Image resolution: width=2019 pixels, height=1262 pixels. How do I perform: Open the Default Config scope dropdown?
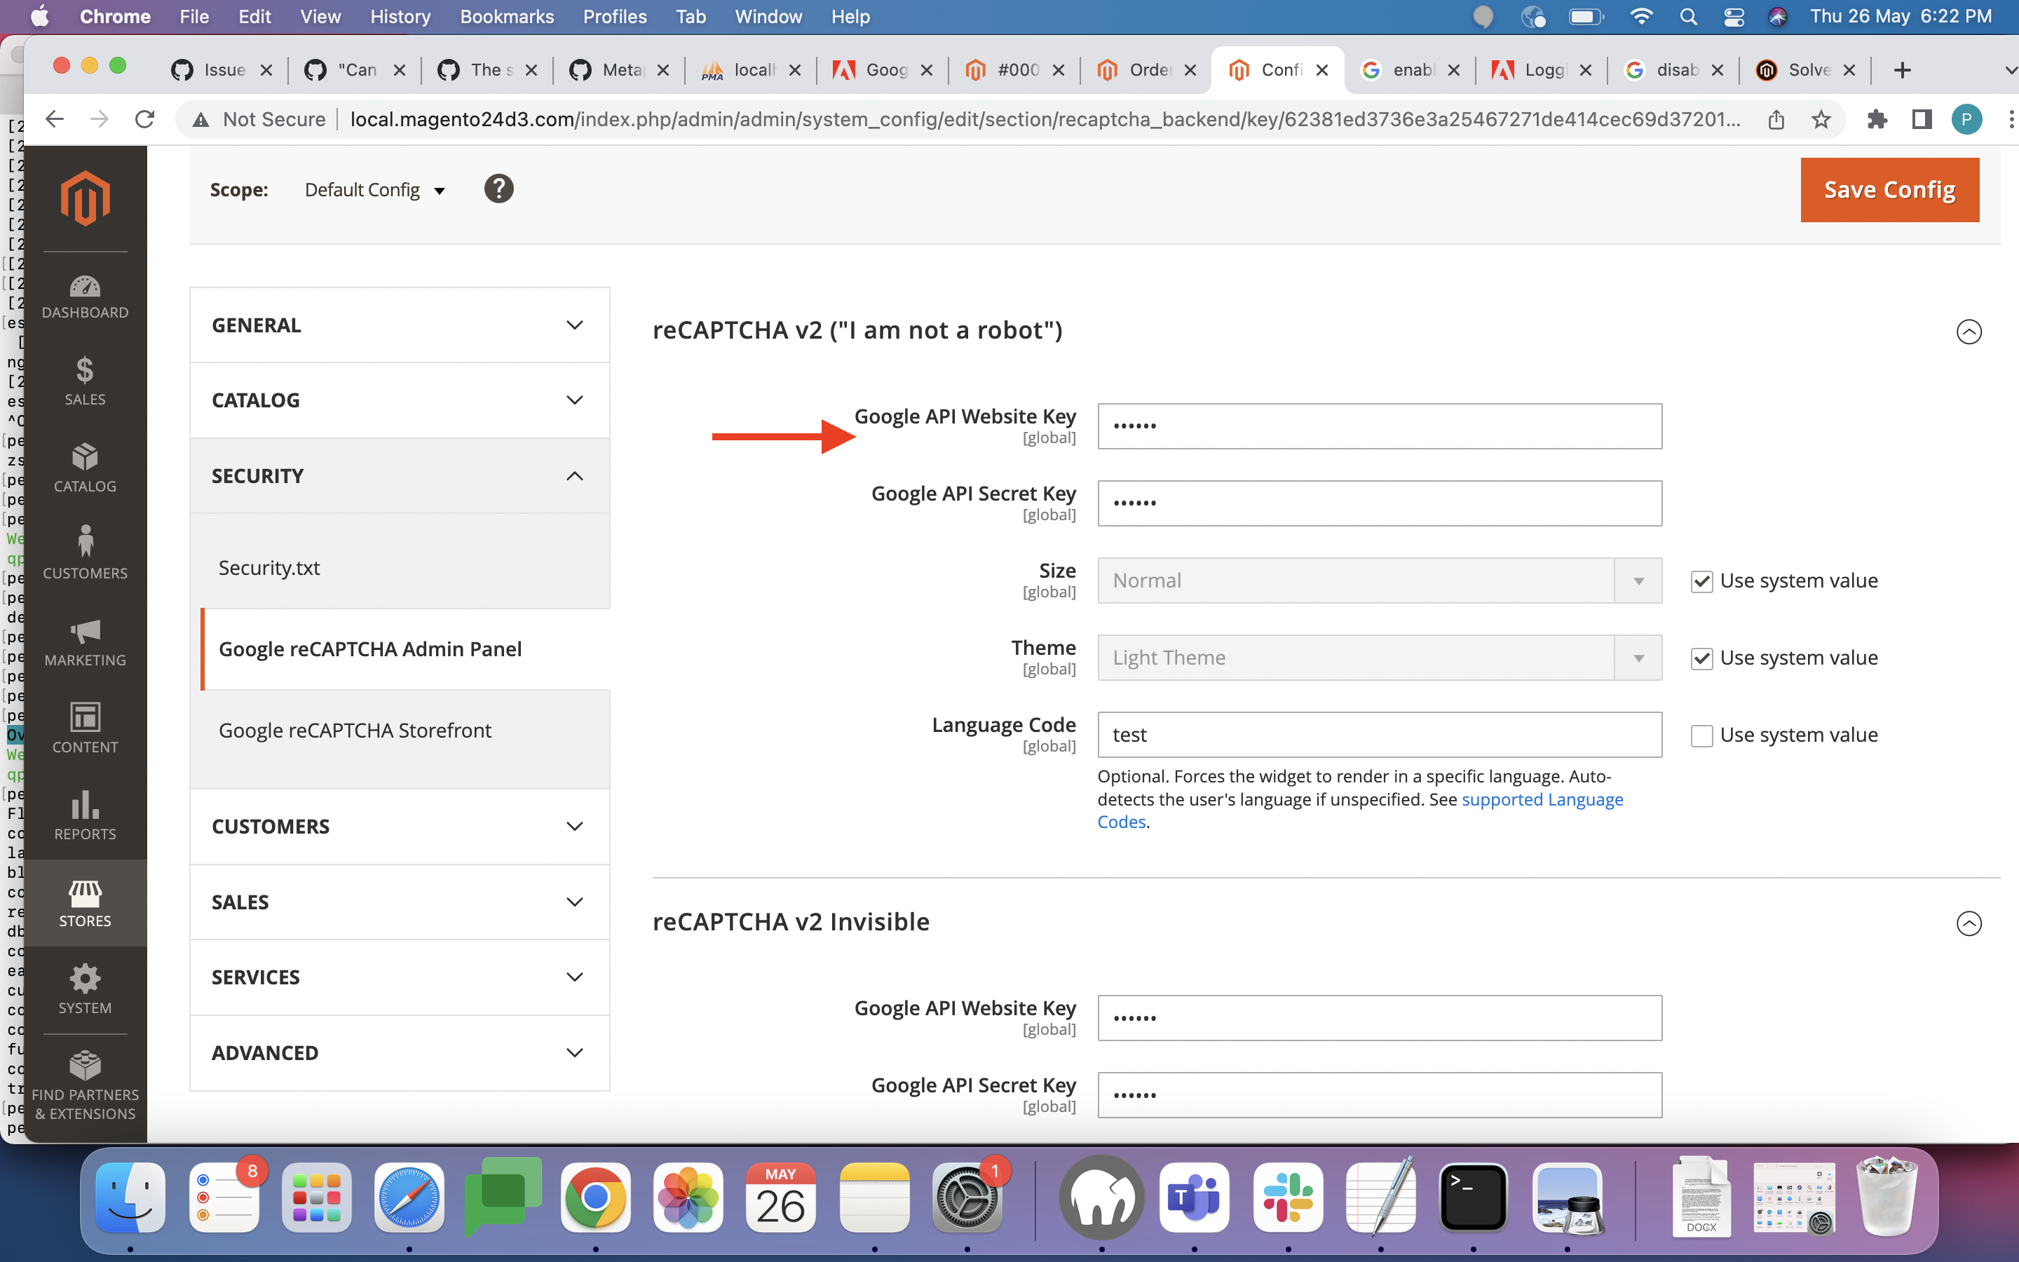374,190
